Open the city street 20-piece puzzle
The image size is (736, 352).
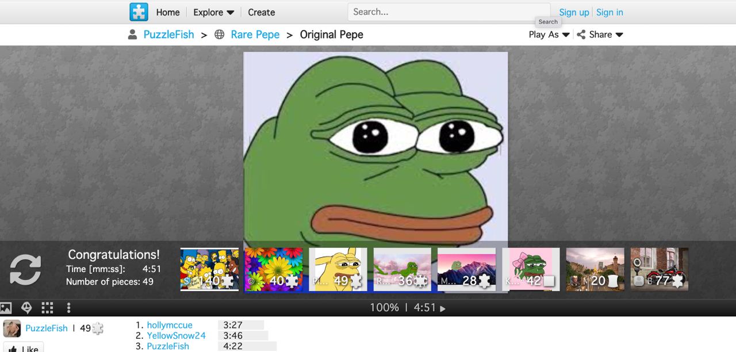click(x=595, y=269)
